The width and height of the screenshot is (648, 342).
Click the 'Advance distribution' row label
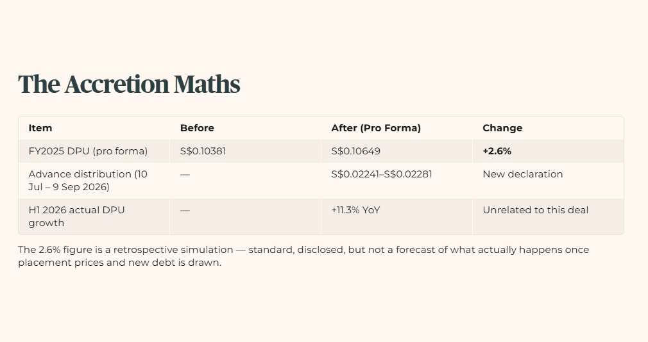pyautogui.click(x=88, y=180)
